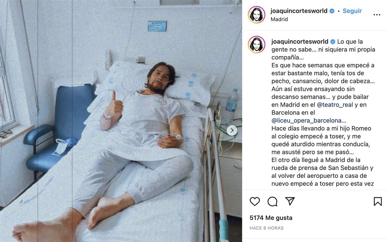Follow the account via Seguir

[x=352, y=11]
